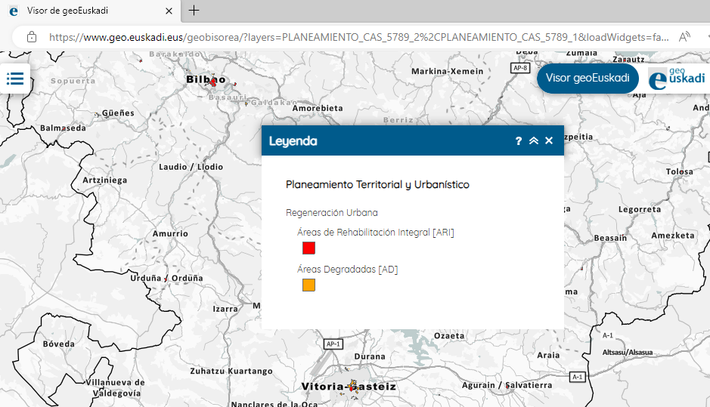Click the Visor geoEuskadi button
The height and width of the screenshot is (407, 710).
tap(587, 79)
